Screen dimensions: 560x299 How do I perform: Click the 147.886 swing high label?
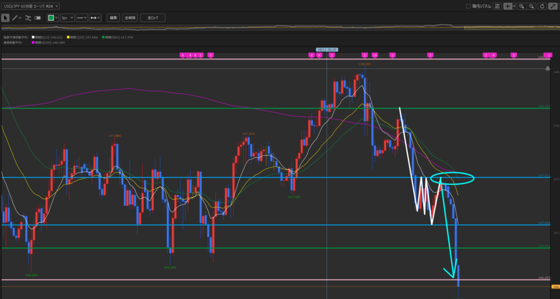114,136
